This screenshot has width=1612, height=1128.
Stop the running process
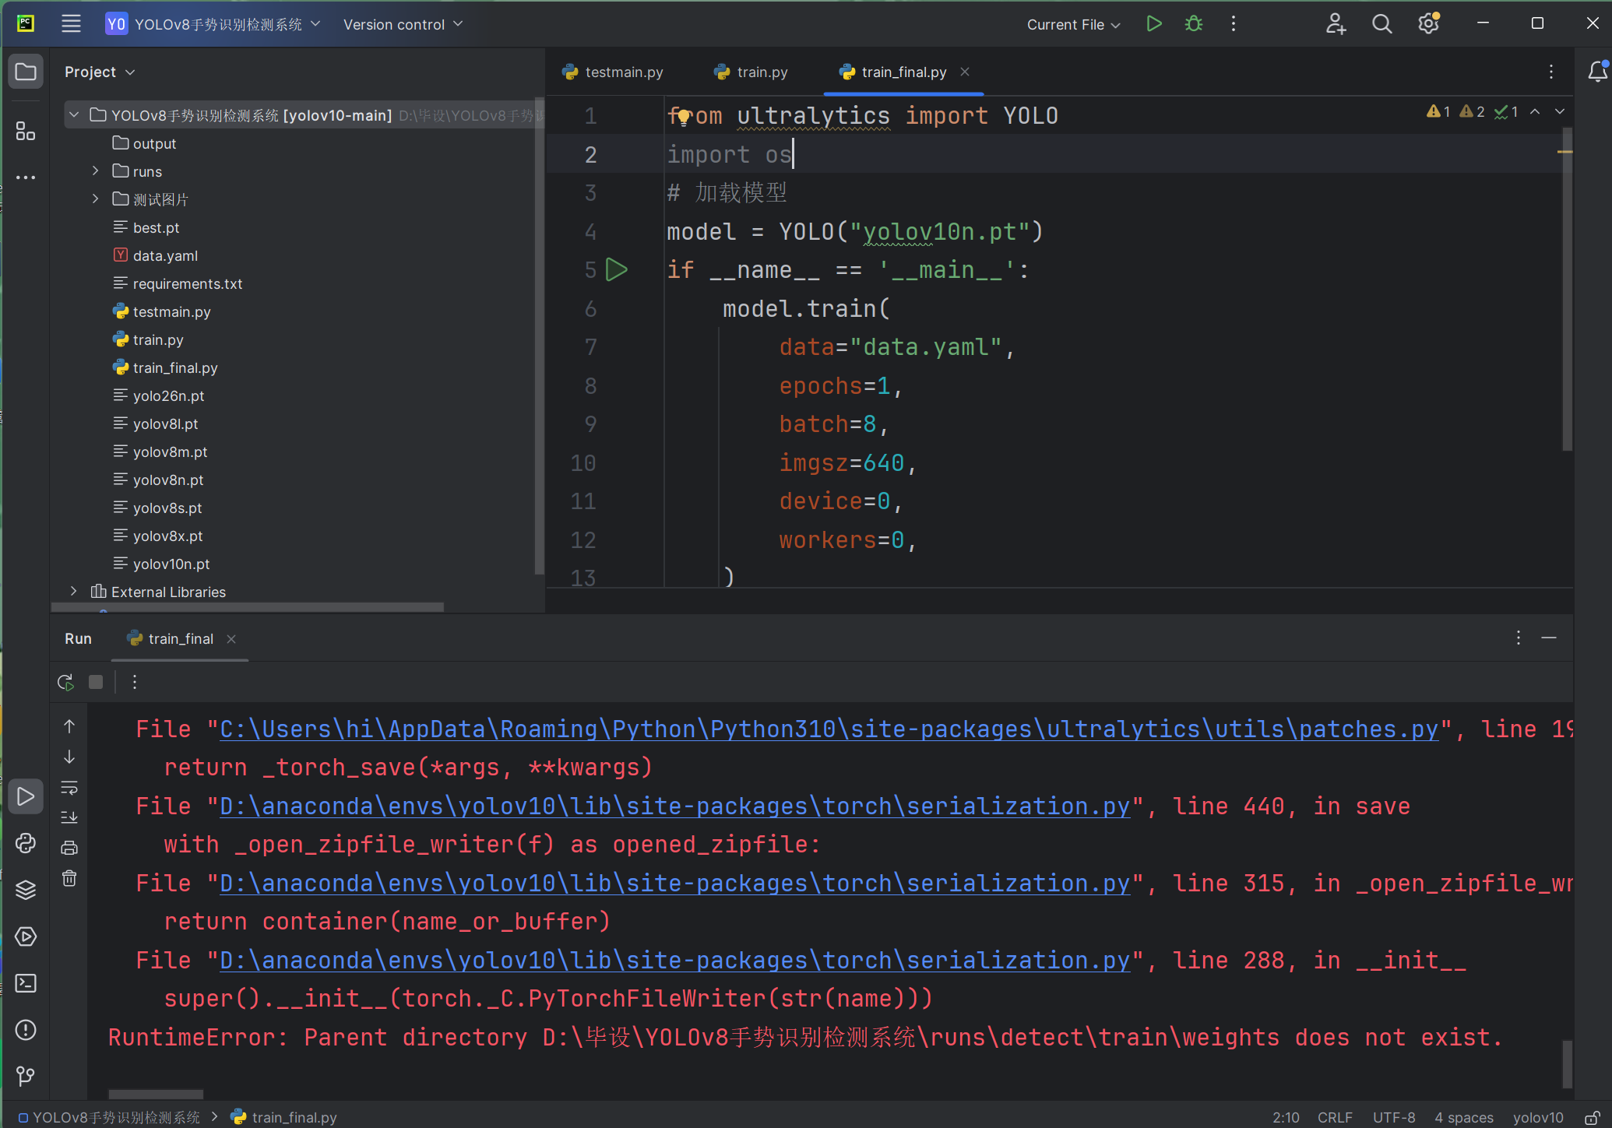pos(96,682)
